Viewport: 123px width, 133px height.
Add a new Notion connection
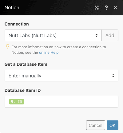point(110,35)
